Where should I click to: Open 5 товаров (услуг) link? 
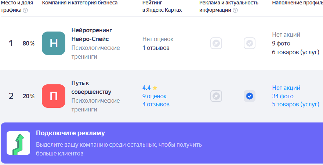(295, 104)
